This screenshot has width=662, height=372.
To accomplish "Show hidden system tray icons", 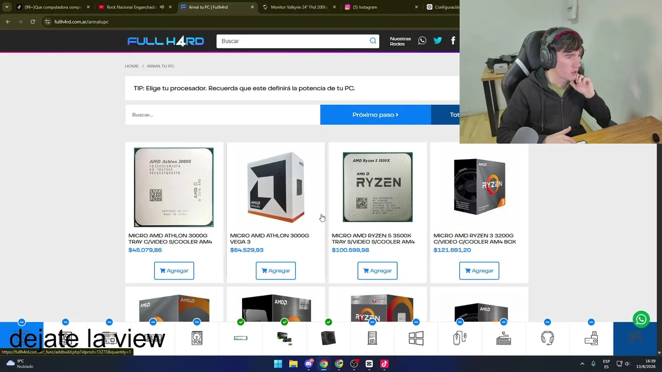I will pos(582,364).
